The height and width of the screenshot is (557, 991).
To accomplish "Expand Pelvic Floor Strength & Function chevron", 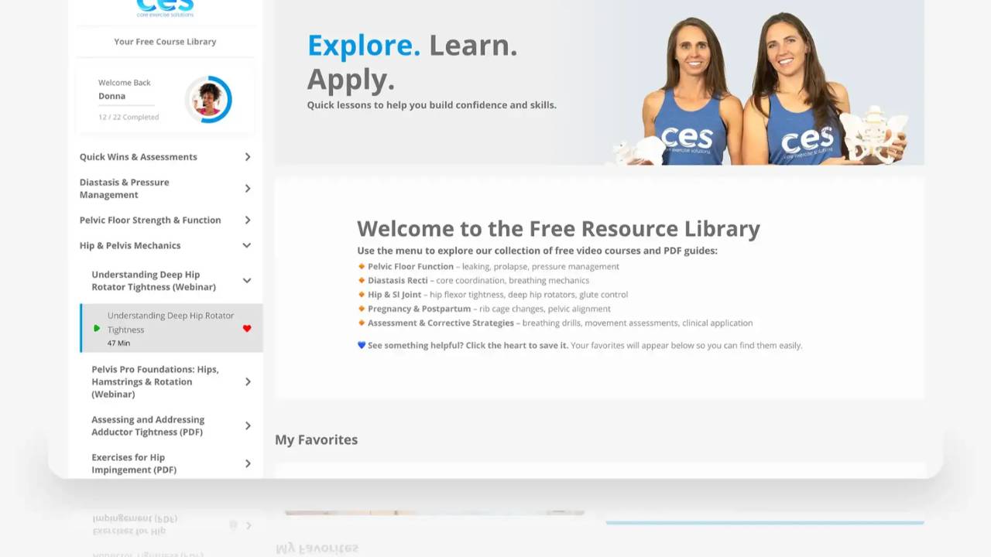I will pos(248,220).
